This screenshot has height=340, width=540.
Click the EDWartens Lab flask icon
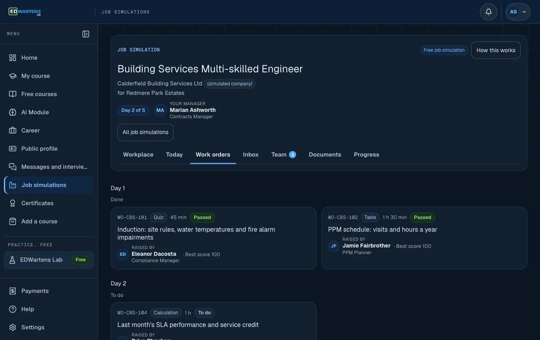point(12,260)
